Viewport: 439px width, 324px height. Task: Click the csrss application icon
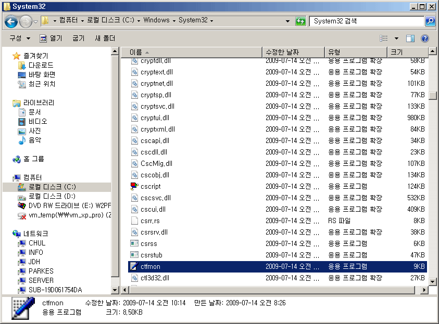134,243
